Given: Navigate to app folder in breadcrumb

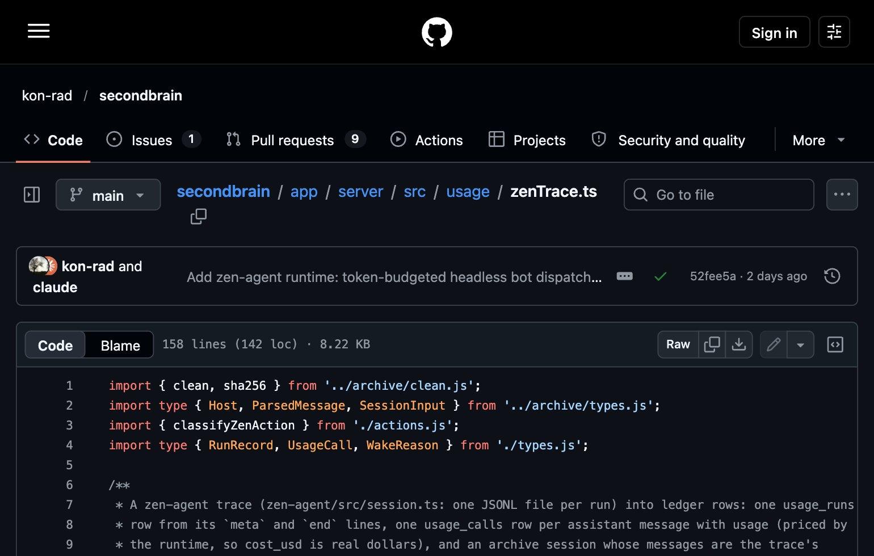Looking at the screenshot, I should point(304,191).
